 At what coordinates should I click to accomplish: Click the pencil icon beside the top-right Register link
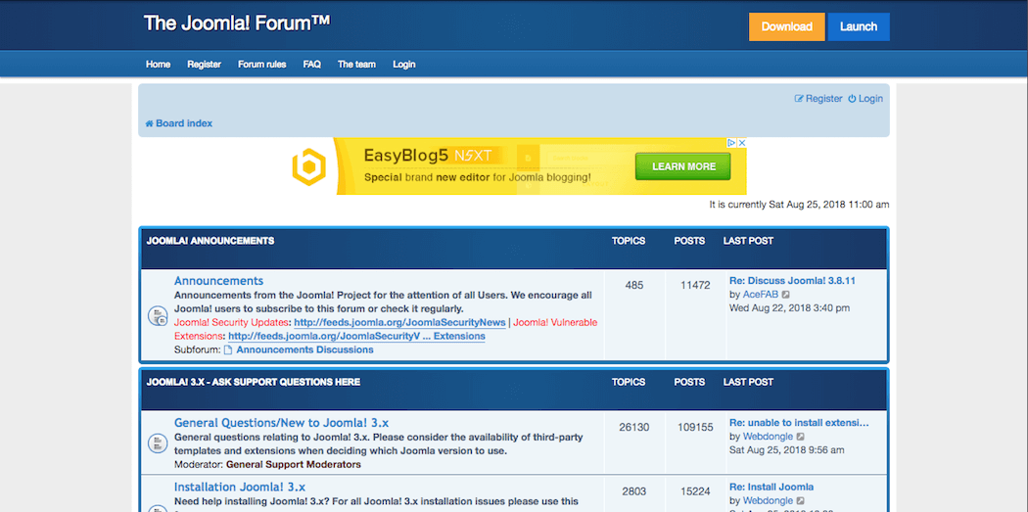pos(799,98)
